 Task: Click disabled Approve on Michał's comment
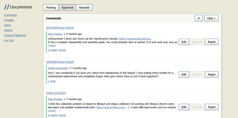pyautogui.click(x=197, y=74)
